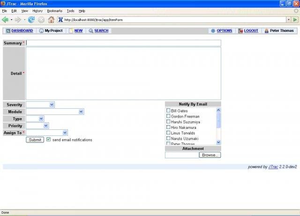This screenshot has width=300, height=216.
Task: Open the Edit menu
Action: tap(14, 11)
